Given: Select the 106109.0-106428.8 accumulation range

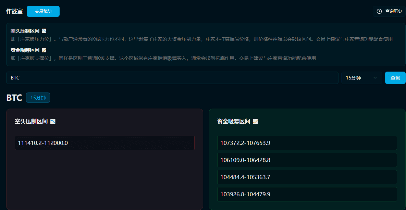Looking at the screenshot, I should coord(307,160).
